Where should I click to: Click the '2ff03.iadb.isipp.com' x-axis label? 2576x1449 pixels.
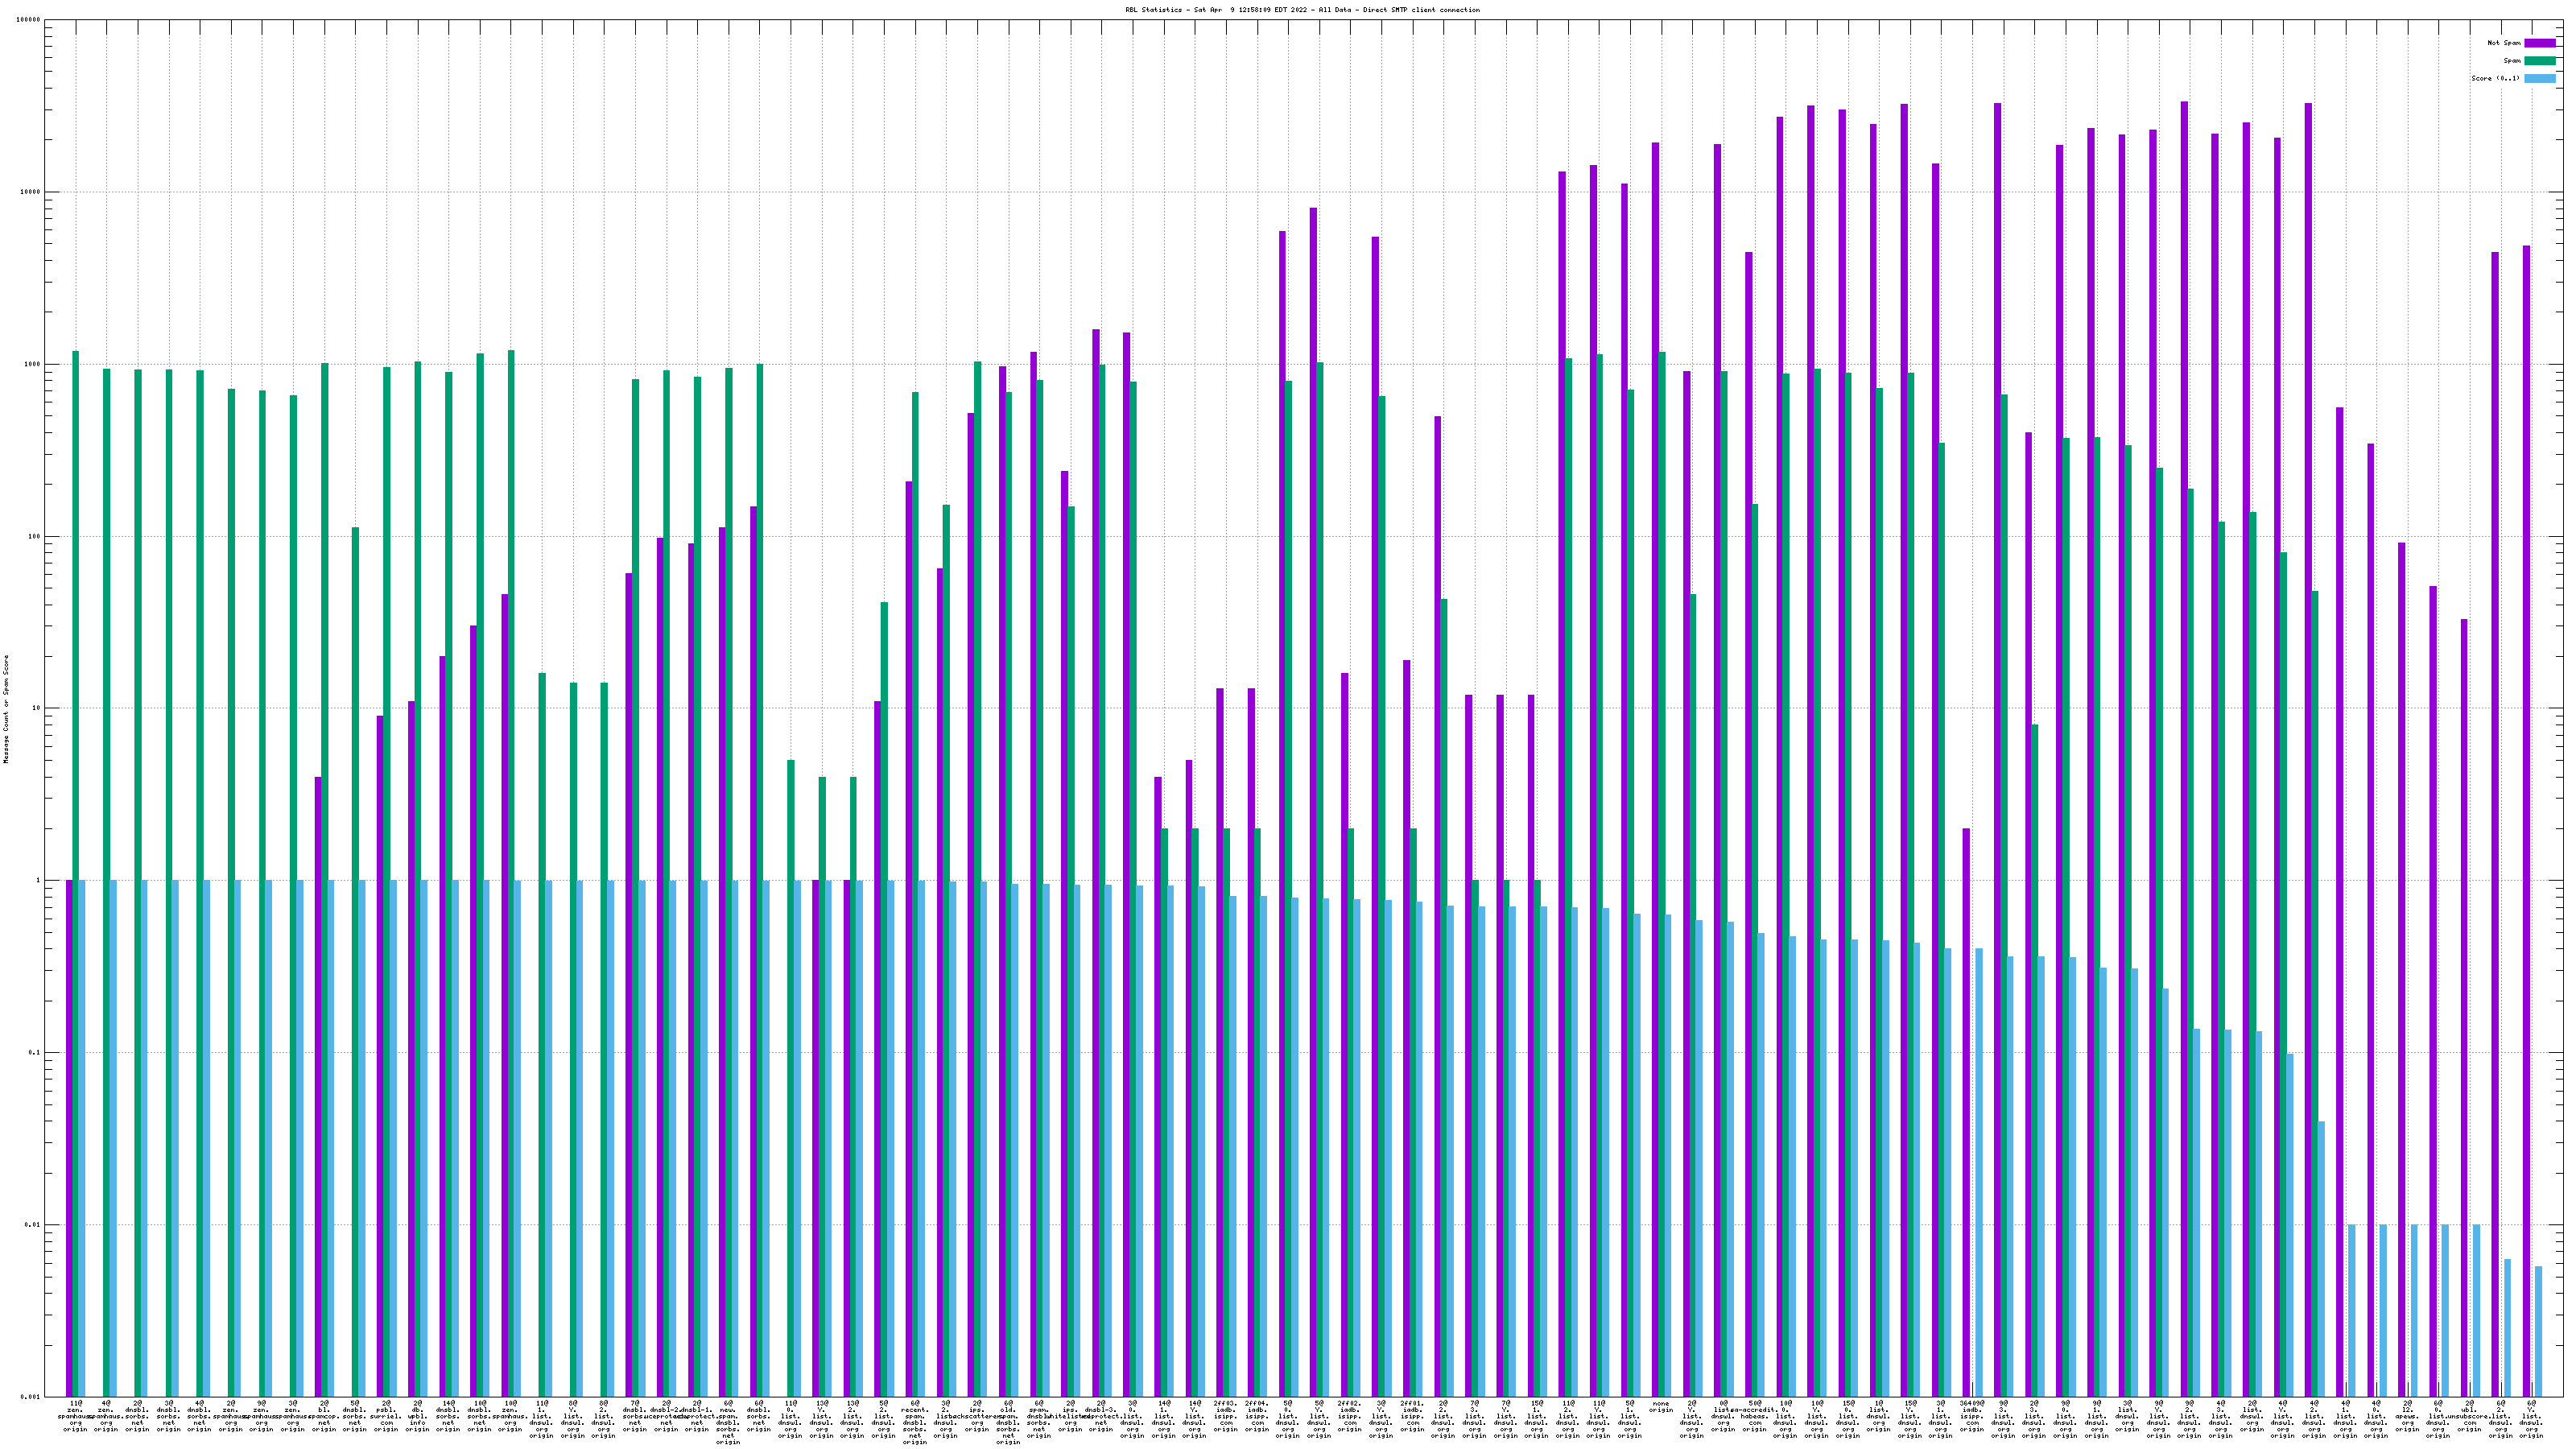point(1225,1416)
